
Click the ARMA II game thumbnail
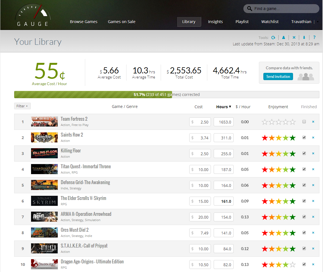click(x=44, y=217)
